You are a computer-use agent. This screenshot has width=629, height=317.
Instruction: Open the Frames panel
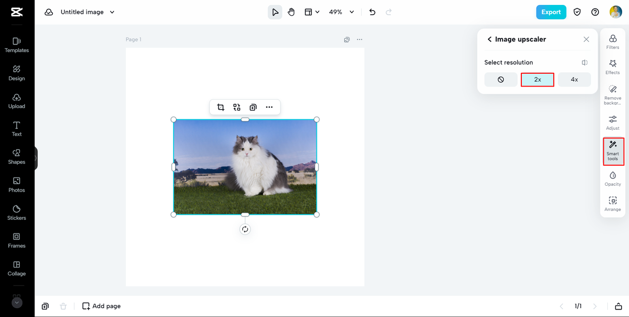pos(17,240)
